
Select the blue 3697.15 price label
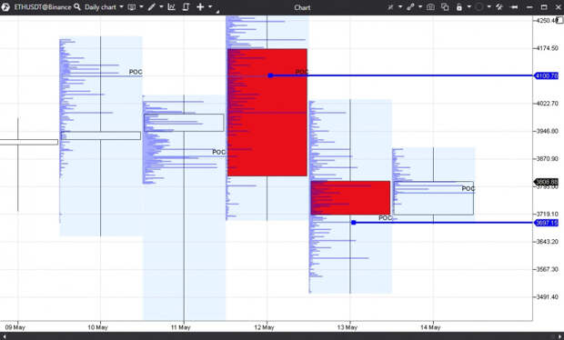coord(547,223)
